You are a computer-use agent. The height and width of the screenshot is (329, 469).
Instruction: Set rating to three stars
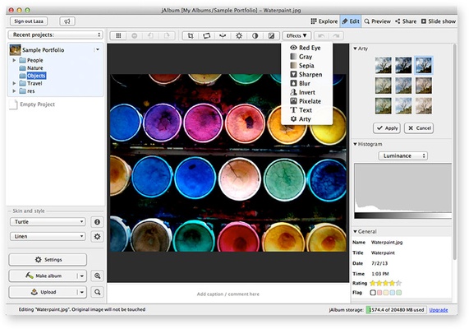385,283
